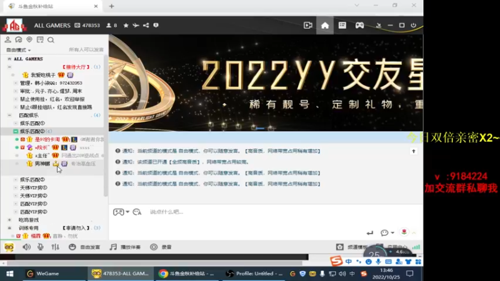500x281 pixels.
Task: Close the 斗鱼金秋补给站 browser tab
Action: (96, 6)
